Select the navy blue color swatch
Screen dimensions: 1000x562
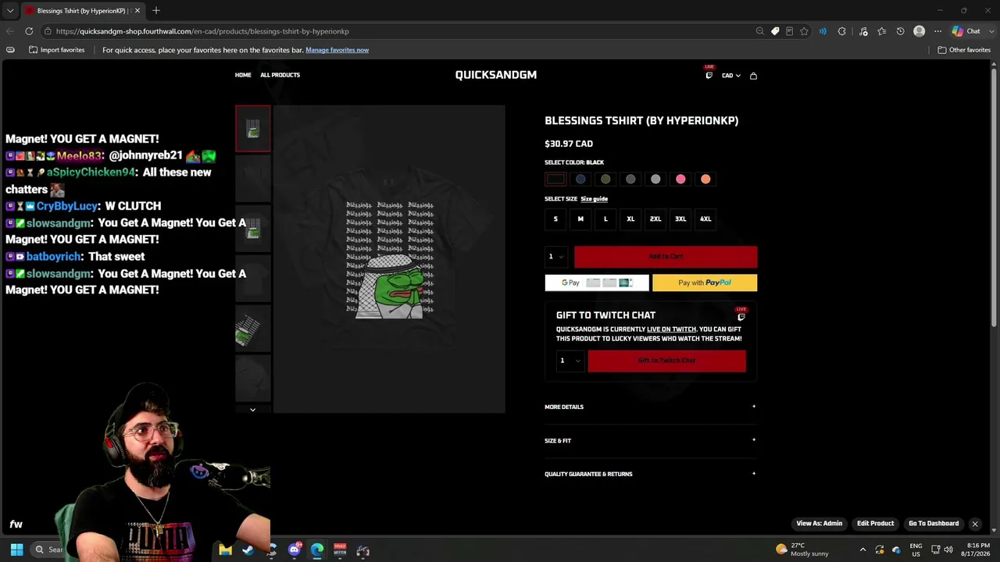[x=580, y=180]
